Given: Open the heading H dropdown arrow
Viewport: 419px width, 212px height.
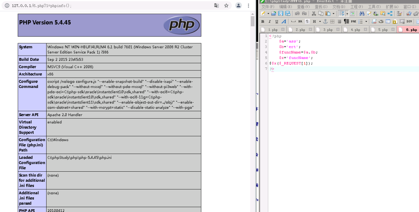Looking at the screenshot, I should (320, 21).
